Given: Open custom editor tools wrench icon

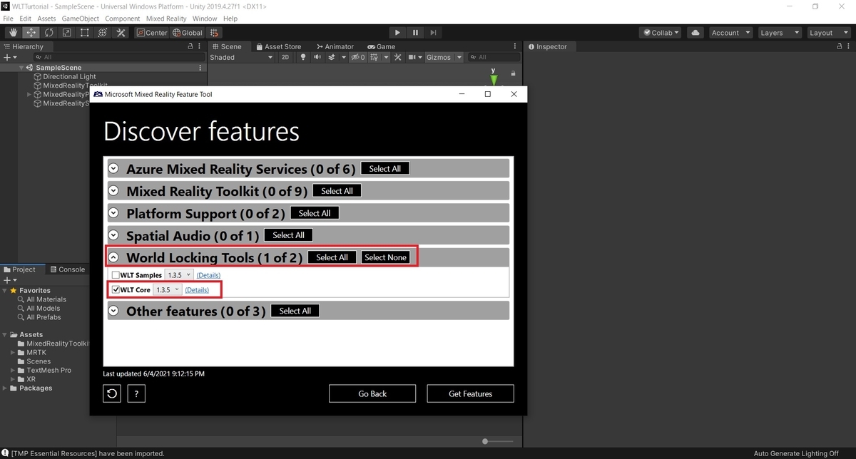Looking at the screenshot, I should [x=121, y=33].
